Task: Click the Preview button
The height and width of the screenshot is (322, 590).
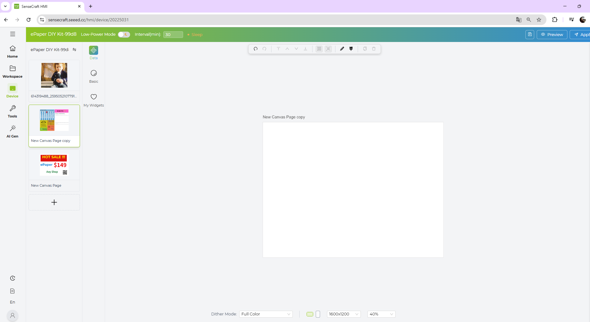Action: [x=552, y=34]
